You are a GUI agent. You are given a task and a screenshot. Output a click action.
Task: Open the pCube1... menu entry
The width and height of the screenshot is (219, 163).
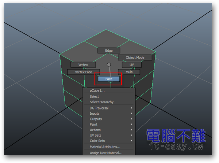tap(97, 90)
